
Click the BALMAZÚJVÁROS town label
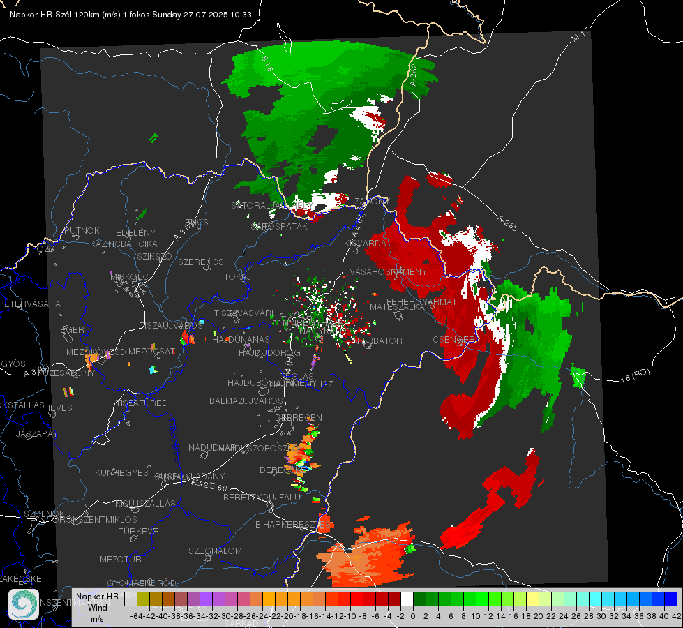(246, 401)
